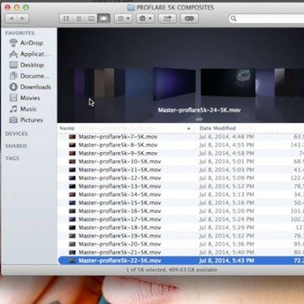Toggle the sort direction arrow in the Name header
Viewport: 304px width, 304px height.
click(x=189, y=128)
